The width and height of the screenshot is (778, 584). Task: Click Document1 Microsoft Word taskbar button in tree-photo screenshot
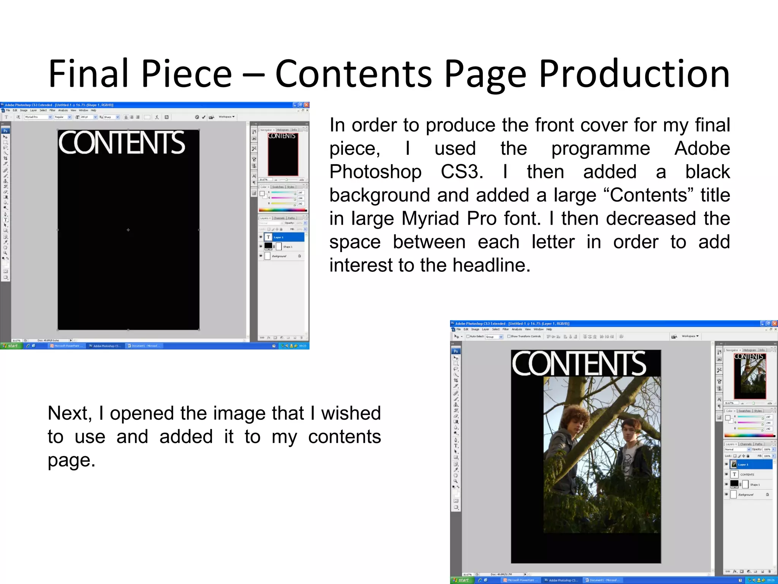tap(603, 580)
